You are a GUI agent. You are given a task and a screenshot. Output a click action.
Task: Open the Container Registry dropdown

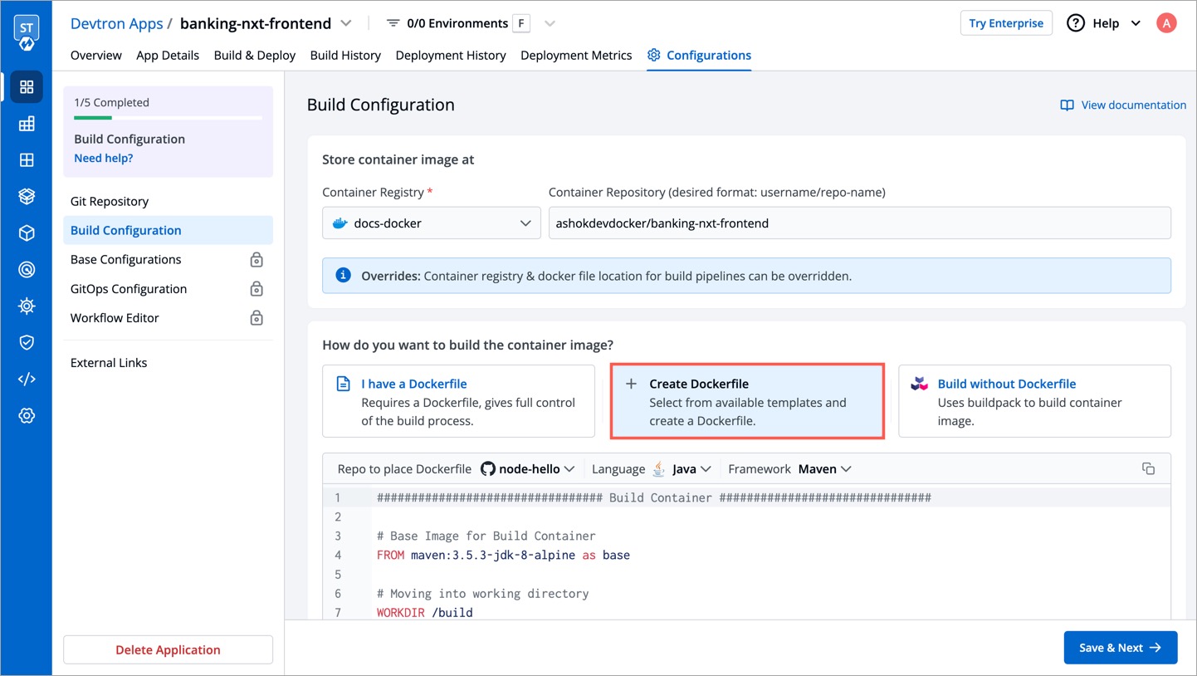point(431,223)
